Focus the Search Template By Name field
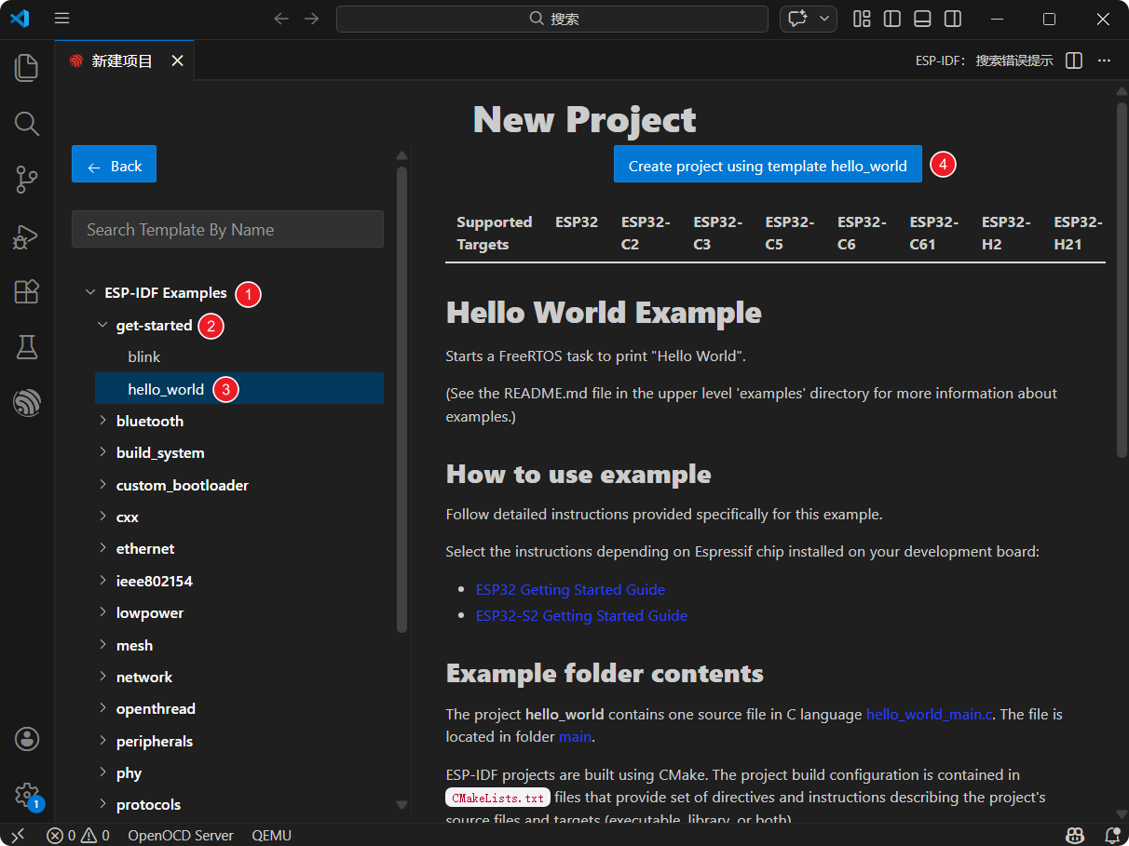Screen dimensions: 1129x846 click(x=227, y=229)
